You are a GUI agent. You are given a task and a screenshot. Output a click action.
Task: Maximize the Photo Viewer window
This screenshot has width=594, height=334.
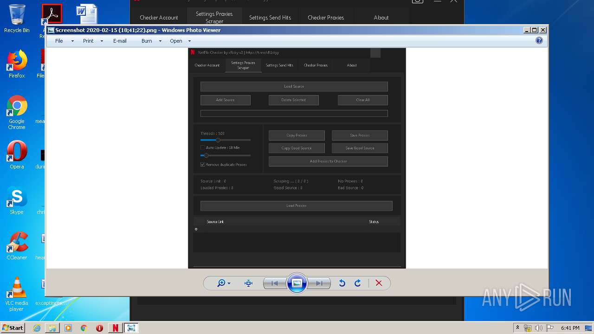(x=535, y=30)
